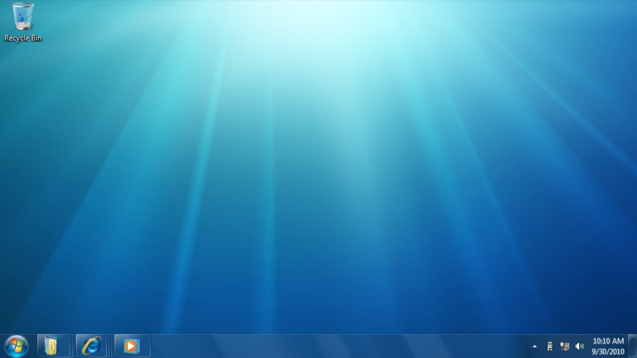This screenshot has height=358, width=637.
Task: Click the 9/30/2010 date display
Action: [x=608, y=351]
